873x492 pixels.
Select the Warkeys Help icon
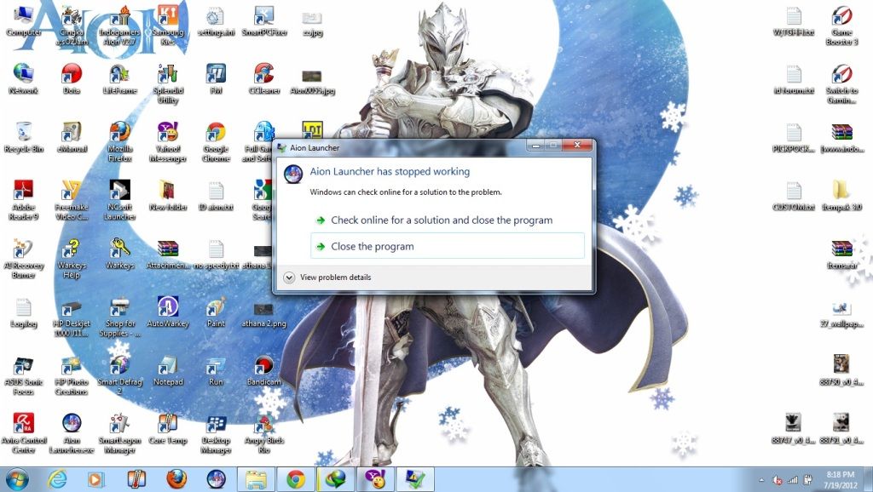click(72, 257)
